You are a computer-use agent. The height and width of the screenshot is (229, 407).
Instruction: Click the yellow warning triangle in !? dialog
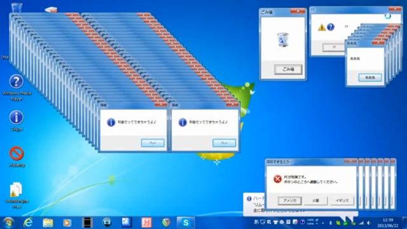coord(322,27)
